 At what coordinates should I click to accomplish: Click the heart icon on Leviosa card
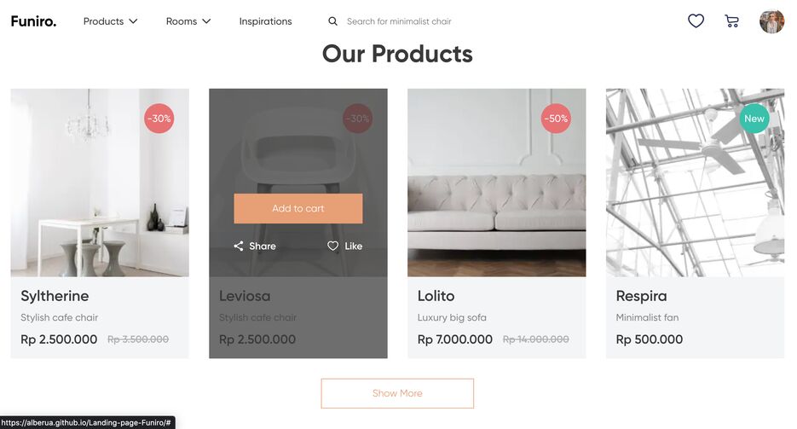pos(332,246)
